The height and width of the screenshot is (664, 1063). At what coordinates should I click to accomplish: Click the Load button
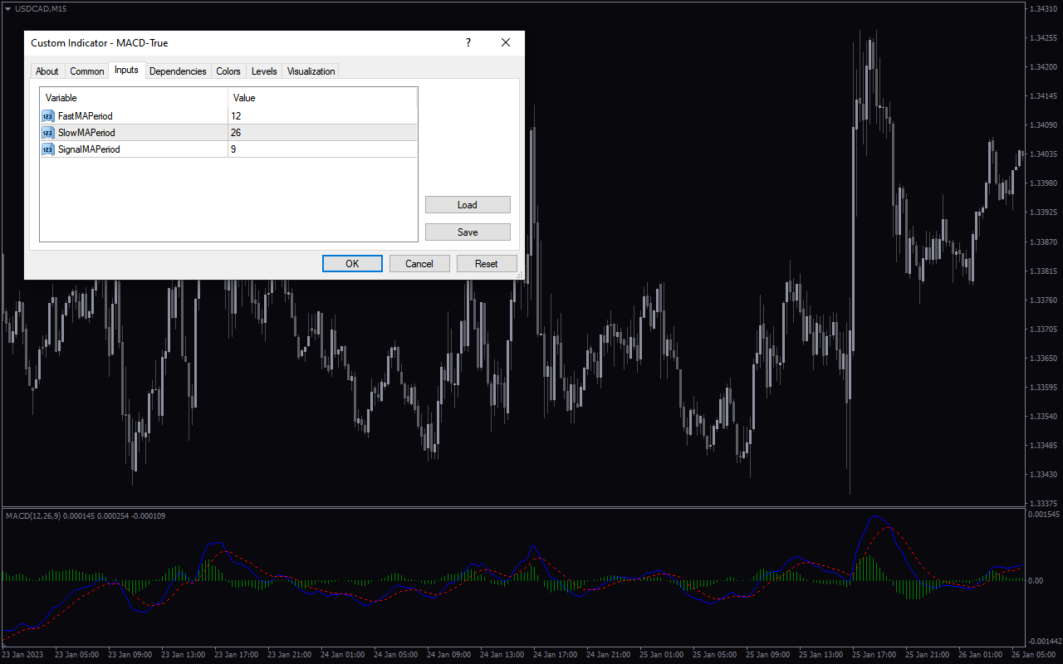click(x=468, y=205)
